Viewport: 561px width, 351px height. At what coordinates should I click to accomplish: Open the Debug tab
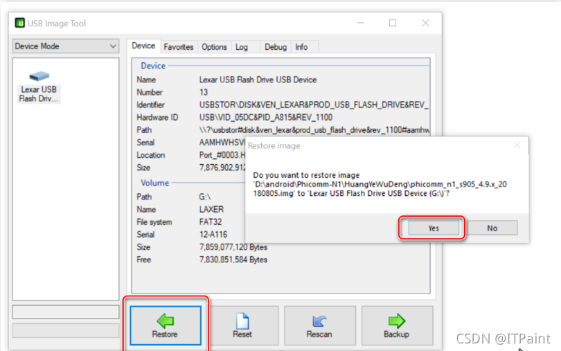click(276, 47)
